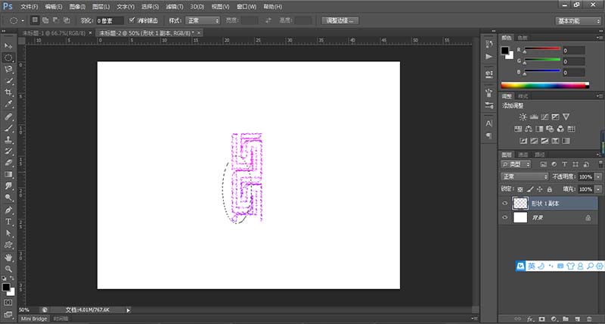605x324 pixels.
Task: Click the color spectrum ramp bar
Action: coord(544,86)
